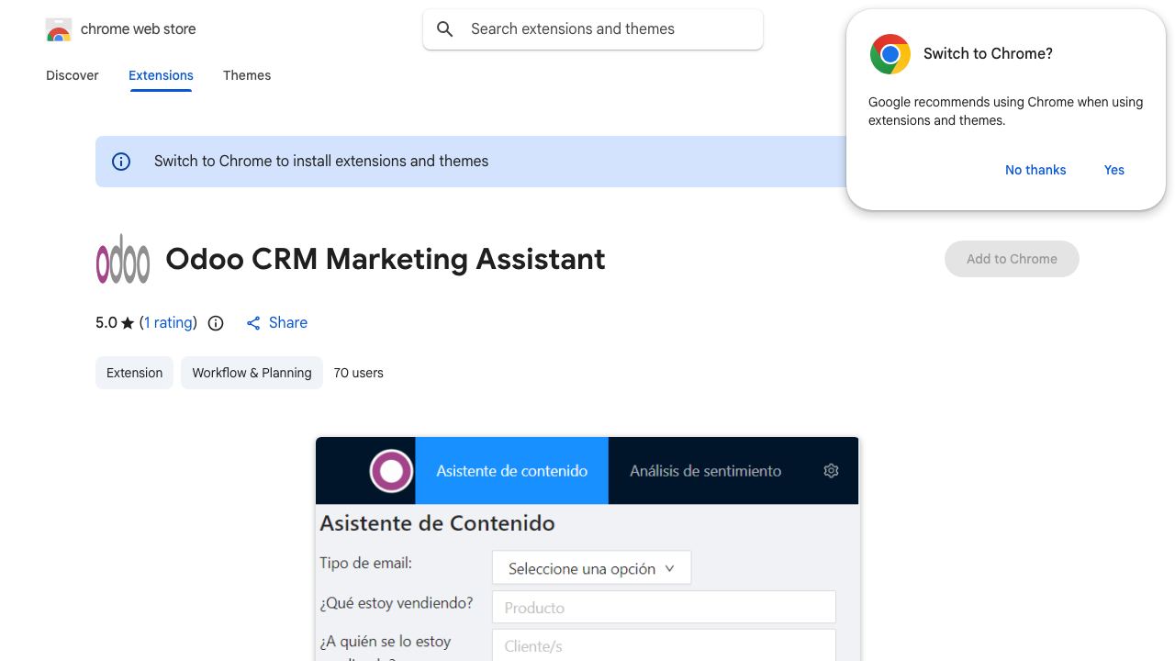The image size is (1175, 661).
Task: Open the 1 rating link
Action: 169,323
